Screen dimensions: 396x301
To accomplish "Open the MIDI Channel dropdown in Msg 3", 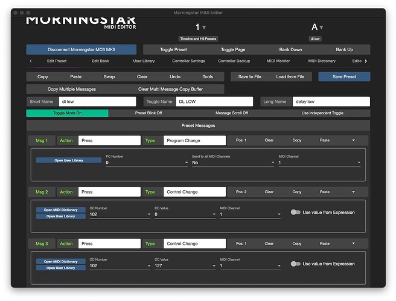I will (250, 265).
